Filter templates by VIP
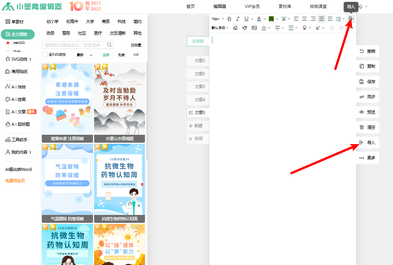The width and height of the screenshot is (393, 265). [x=136, y=55]
